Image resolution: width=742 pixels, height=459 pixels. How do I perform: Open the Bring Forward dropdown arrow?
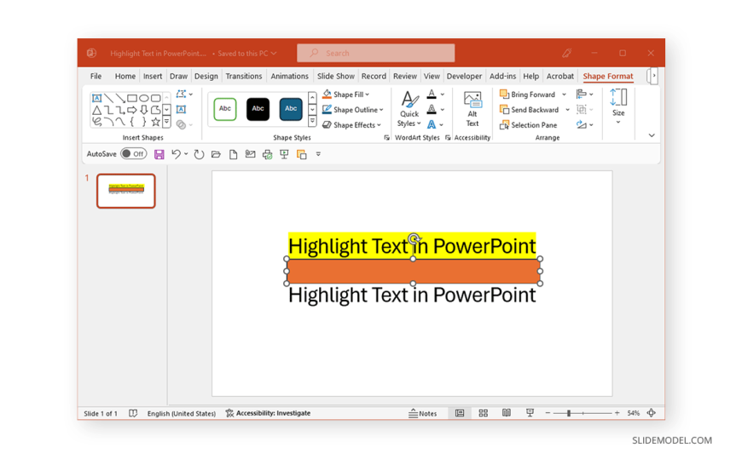564,95
